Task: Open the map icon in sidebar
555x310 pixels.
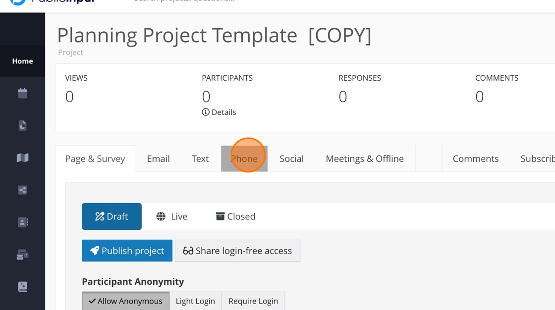Action: [x=22, y=157]
